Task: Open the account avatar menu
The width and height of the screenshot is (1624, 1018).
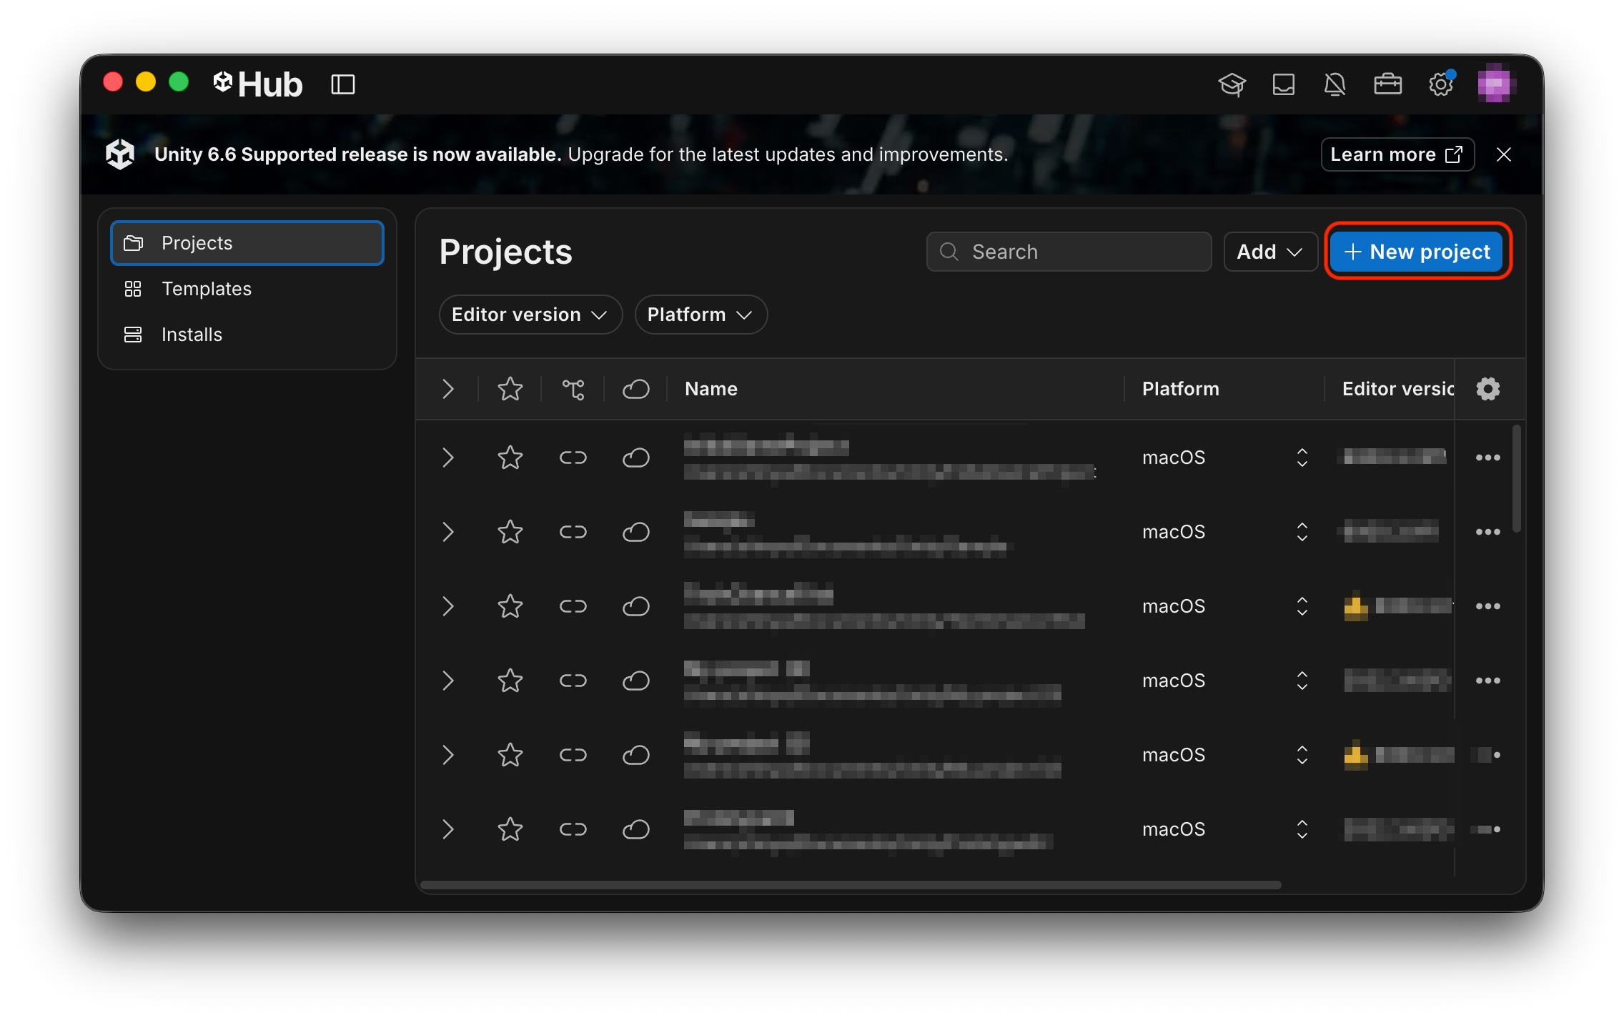Action: click(x=1495, y=84)
